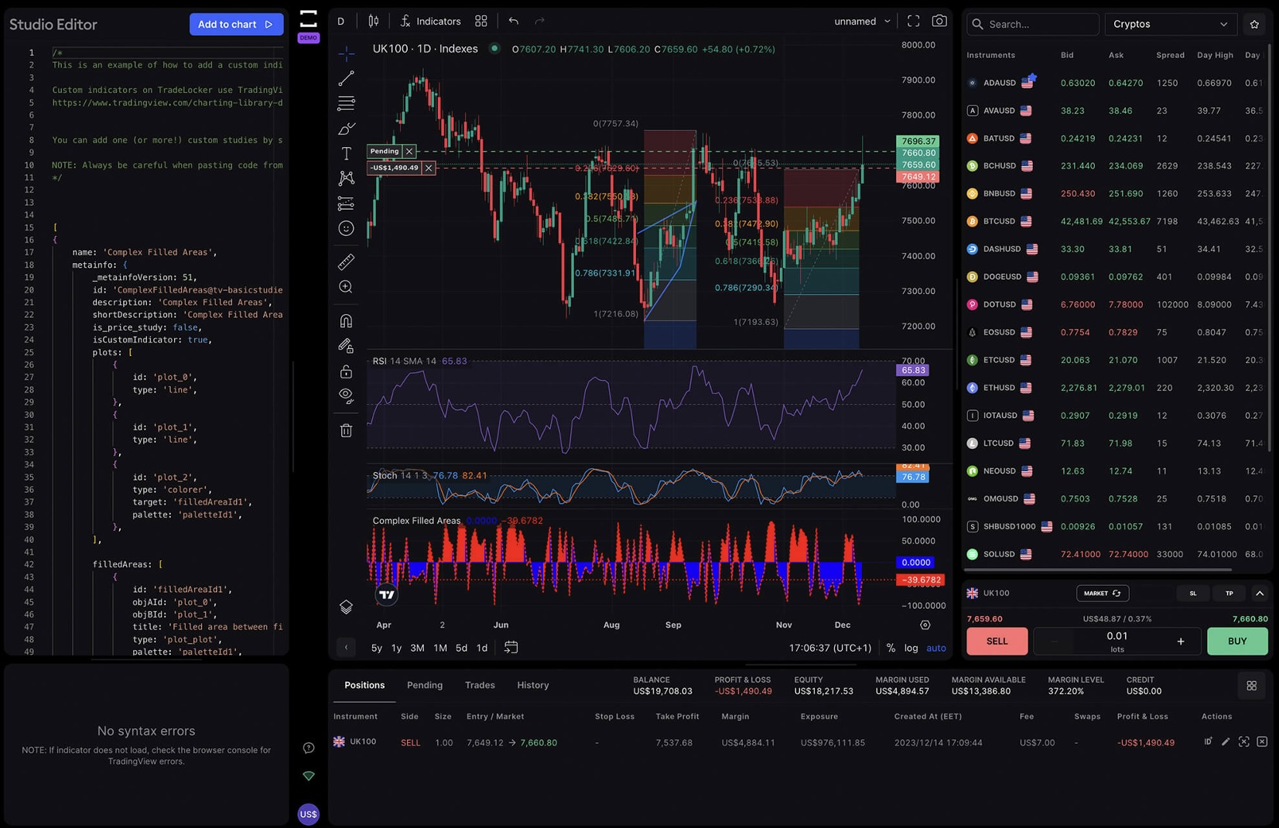The height and width of the screenshot is (828, 1279).
Task: Open the History tab
Action: (x=532, y=685)
